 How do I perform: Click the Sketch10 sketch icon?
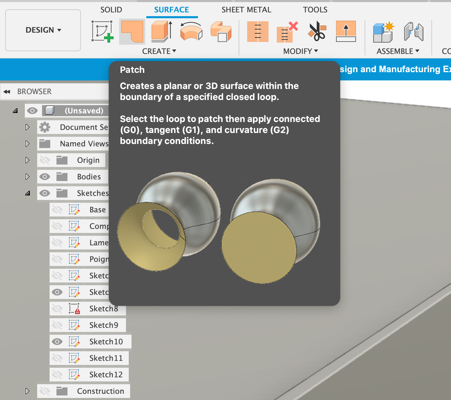(74, 342)
